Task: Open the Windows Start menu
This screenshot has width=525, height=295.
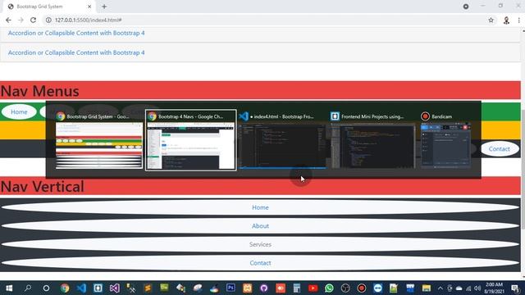Action: 9,288
